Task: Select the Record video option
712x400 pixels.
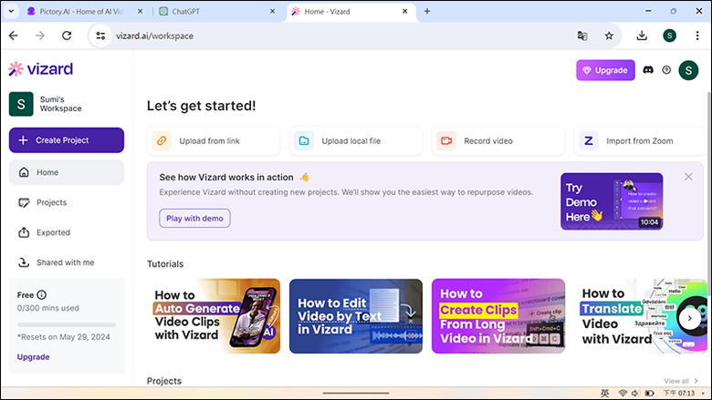Action: (498, 141)
